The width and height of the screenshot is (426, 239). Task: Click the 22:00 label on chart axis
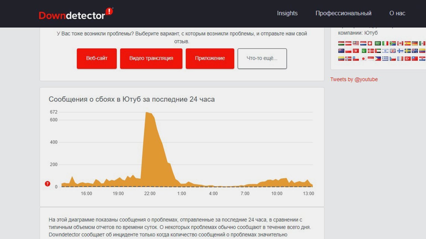tap(150, 193)
